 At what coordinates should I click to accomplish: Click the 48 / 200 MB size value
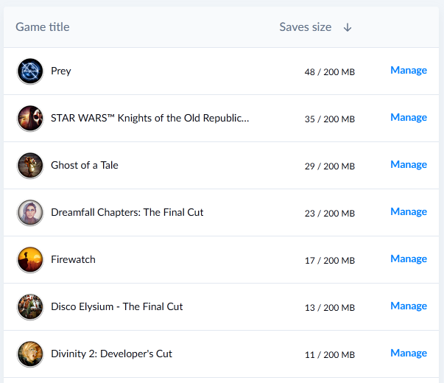[x=330, y=72]
